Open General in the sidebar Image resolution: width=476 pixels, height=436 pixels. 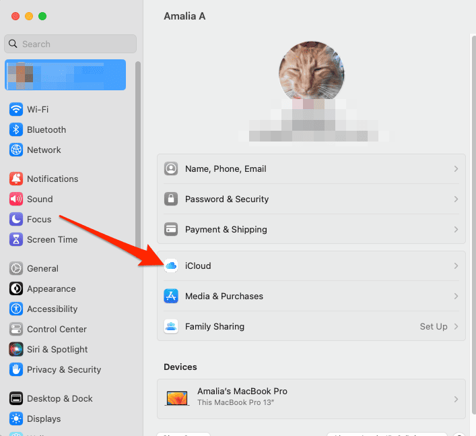(42, 268)
